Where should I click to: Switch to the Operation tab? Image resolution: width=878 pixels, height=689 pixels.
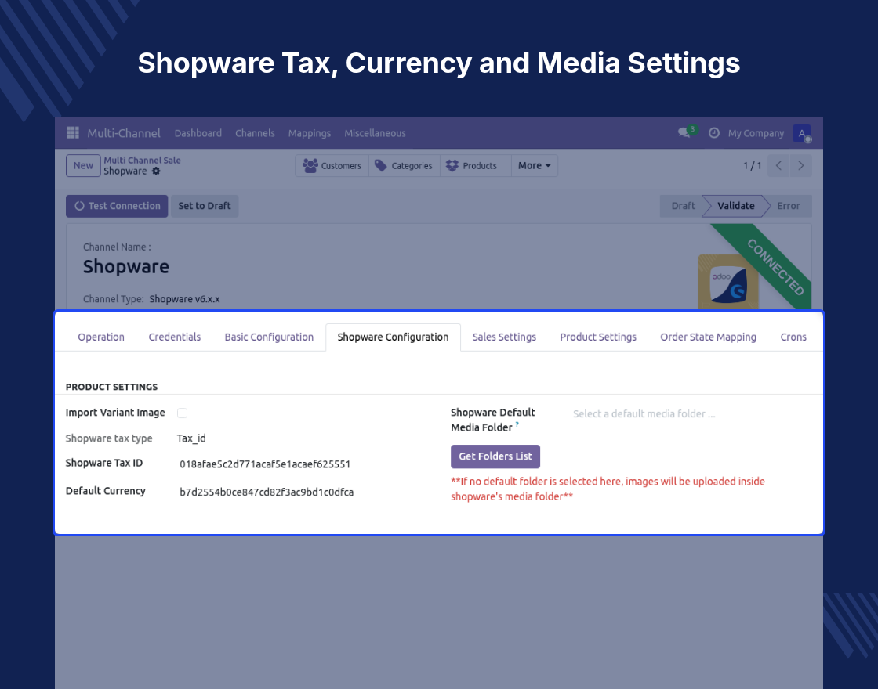(101, 337)
